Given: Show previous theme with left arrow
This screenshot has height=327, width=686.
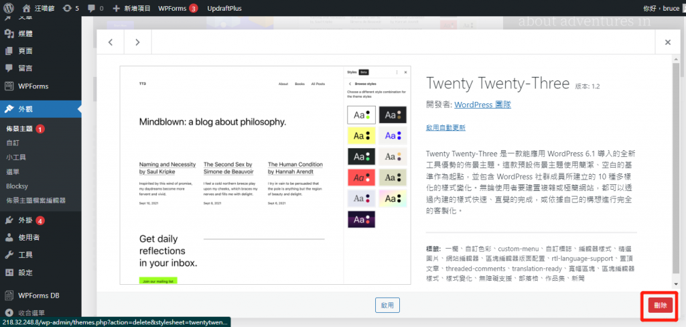Looking at the screenshot, I should (111, 42).
